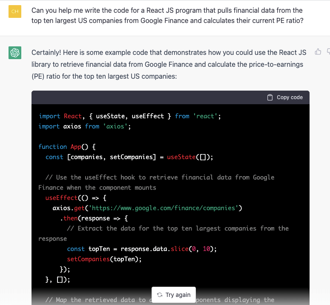The image size is (330, 305).
Task: Click the comment 'Use the useEffect hook'
Action: [156, 182]
